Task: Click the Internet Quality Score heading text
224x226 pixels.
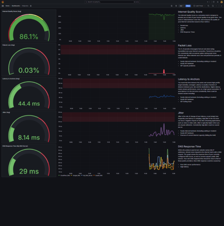Action: coord(190,12)
